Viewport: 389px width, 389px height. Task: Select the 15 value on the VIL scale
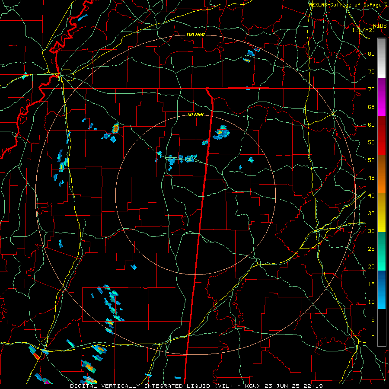tap(371, 284)
